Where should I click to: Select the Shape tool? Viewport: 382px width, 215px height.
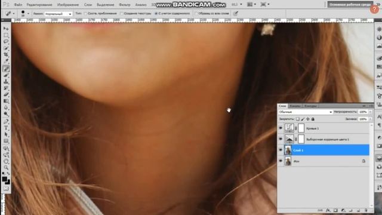6,141
